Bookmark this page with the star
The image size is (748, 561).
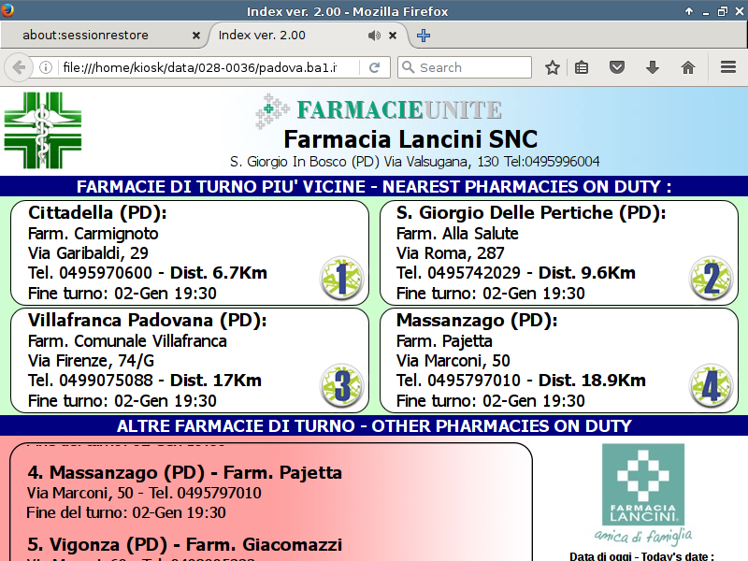pos(553,67)
